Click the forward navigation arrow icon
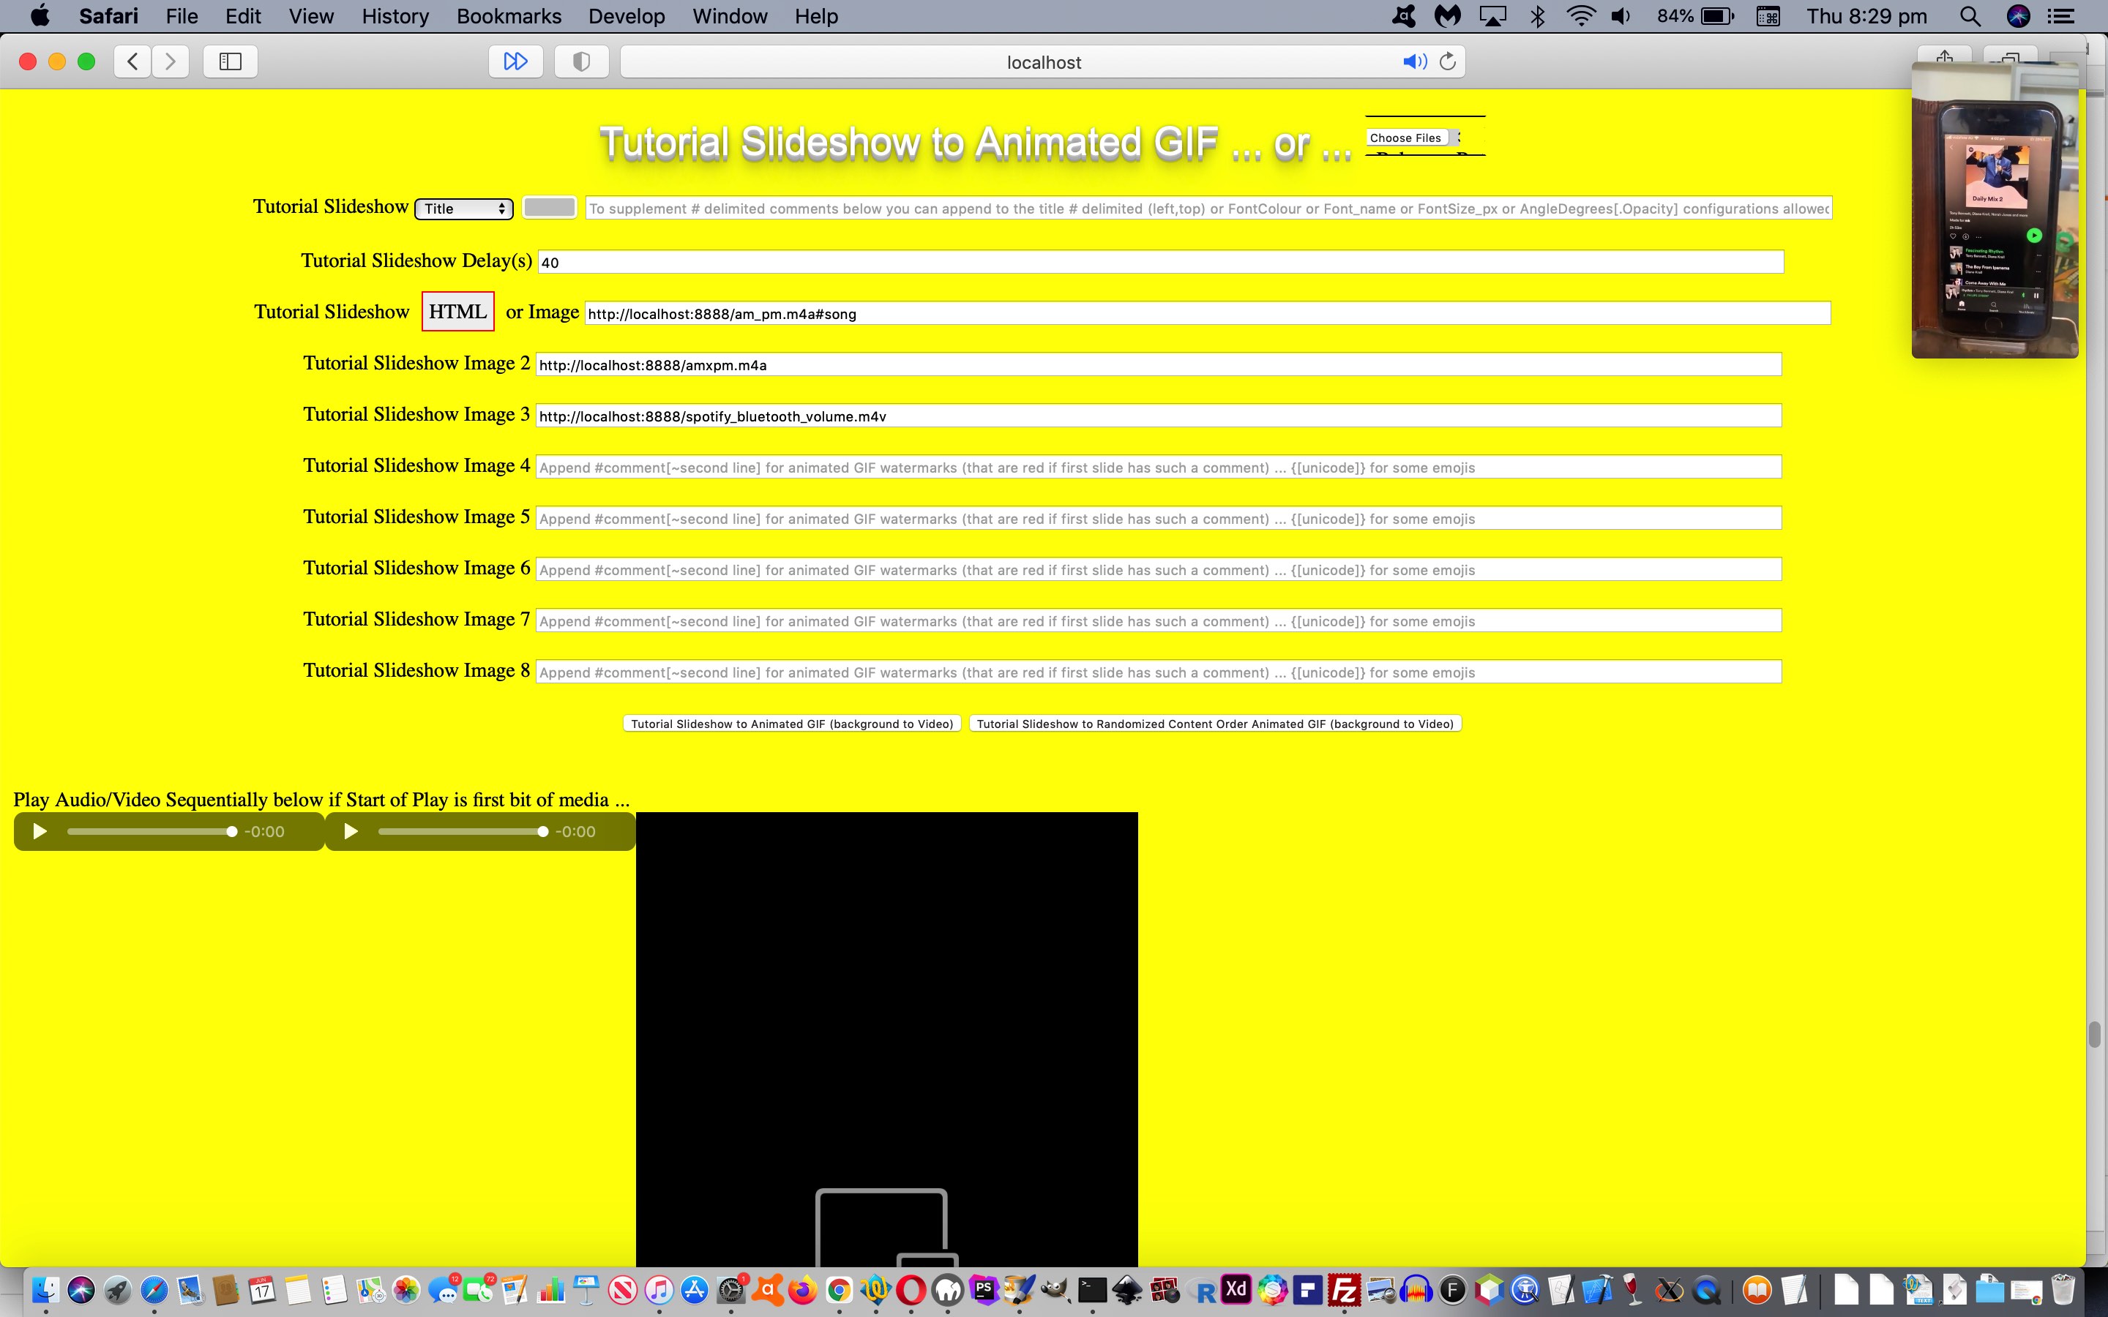Viewport: 2108px width, 1317px height. (170, 61)
